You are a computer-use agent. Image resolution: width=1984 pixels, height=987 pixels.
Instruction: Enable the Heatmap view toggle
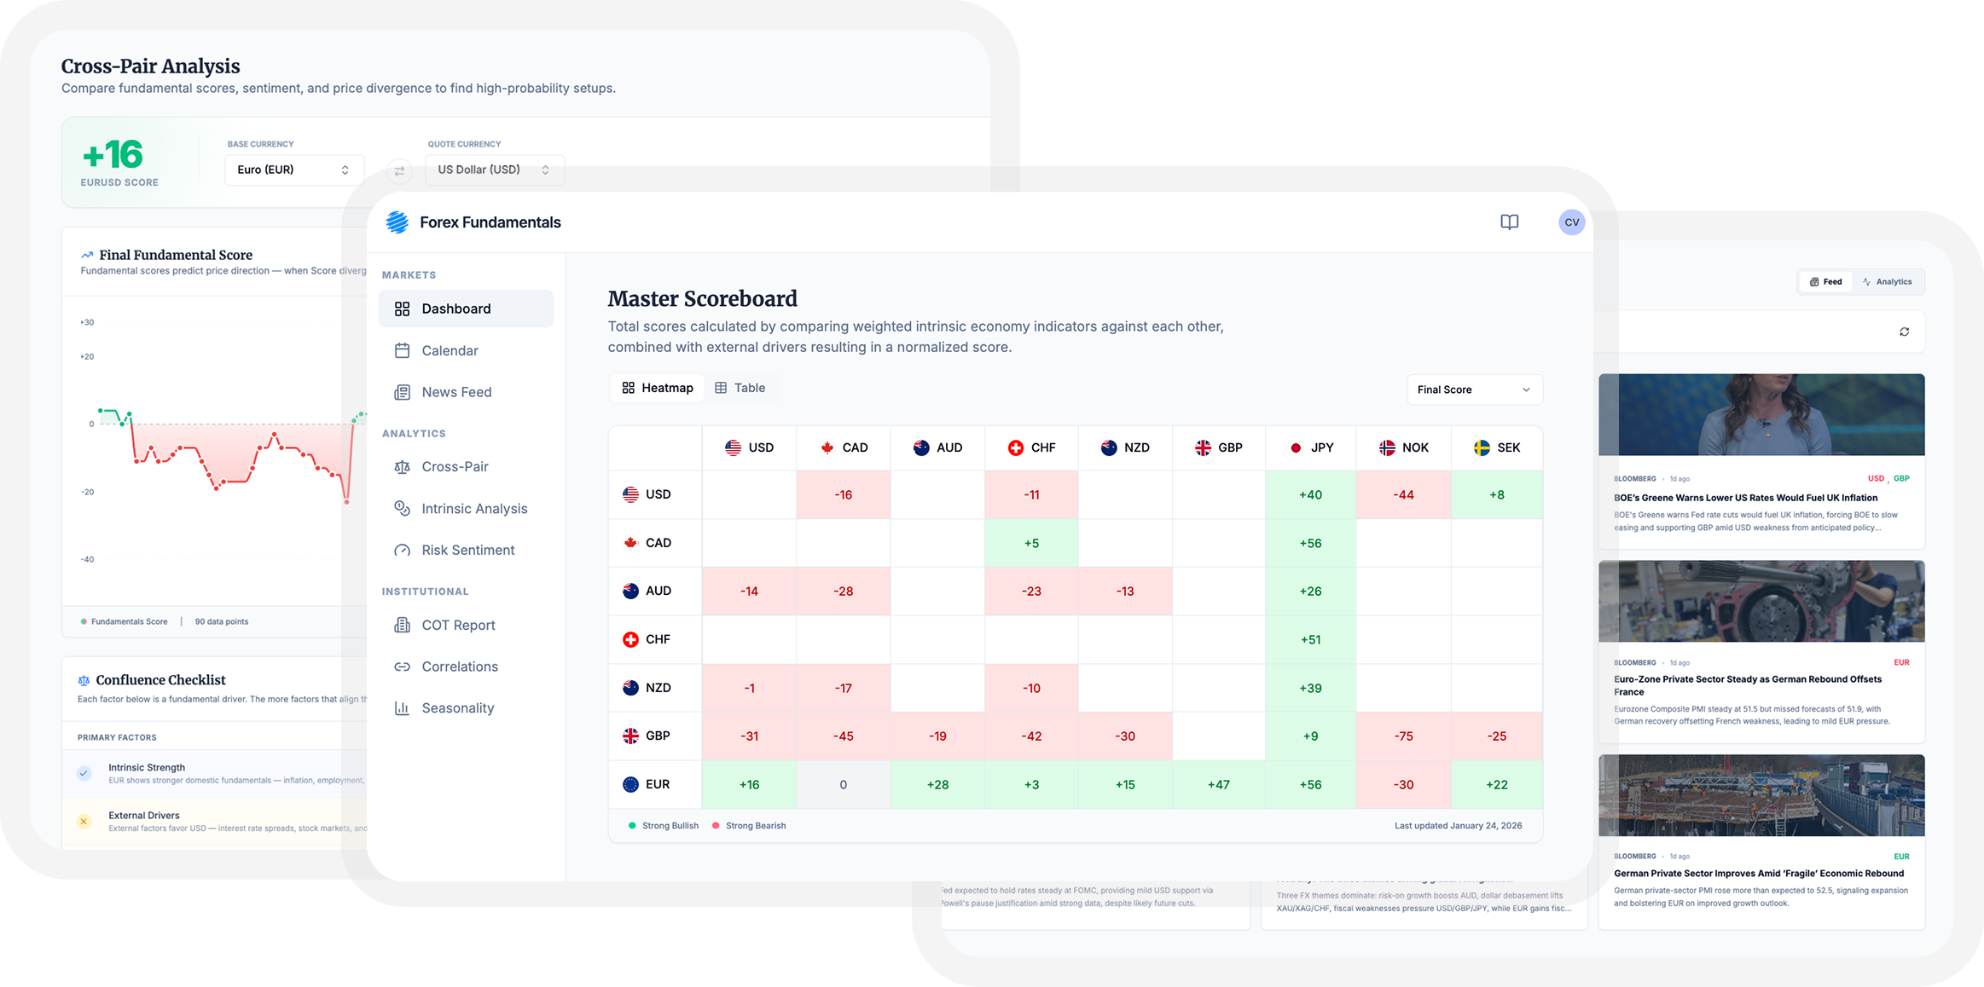657,388
